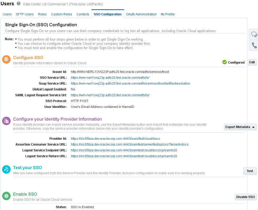Open the Export Metadata dropdown

tap(240, 127)
